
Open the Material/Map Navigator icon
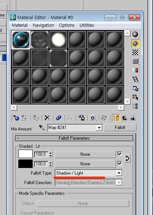click(x=135, y=106)
